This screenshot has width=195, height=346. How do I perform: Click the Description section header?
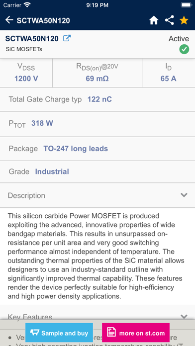[97, 195]
